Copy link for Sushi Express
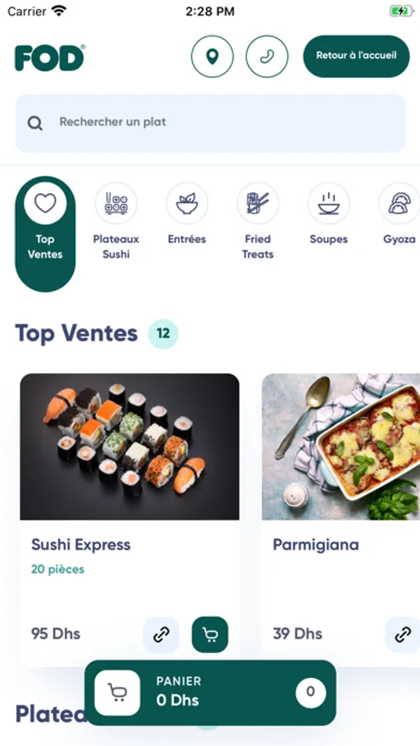 pos(162,635)
